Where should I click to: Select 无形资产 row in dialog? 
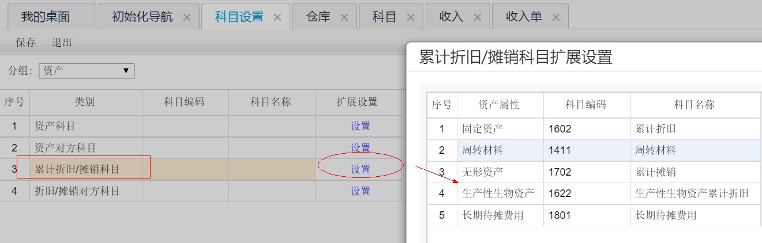pos(594,172)
